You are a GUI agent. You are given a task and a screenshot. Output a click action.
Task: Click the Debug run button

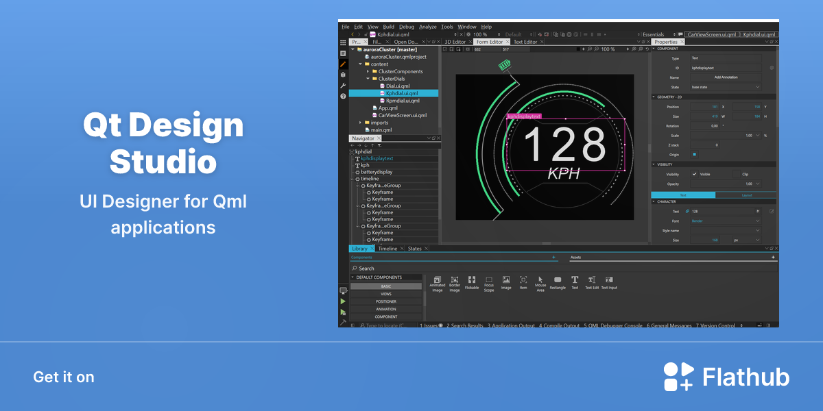click(343, 312)
